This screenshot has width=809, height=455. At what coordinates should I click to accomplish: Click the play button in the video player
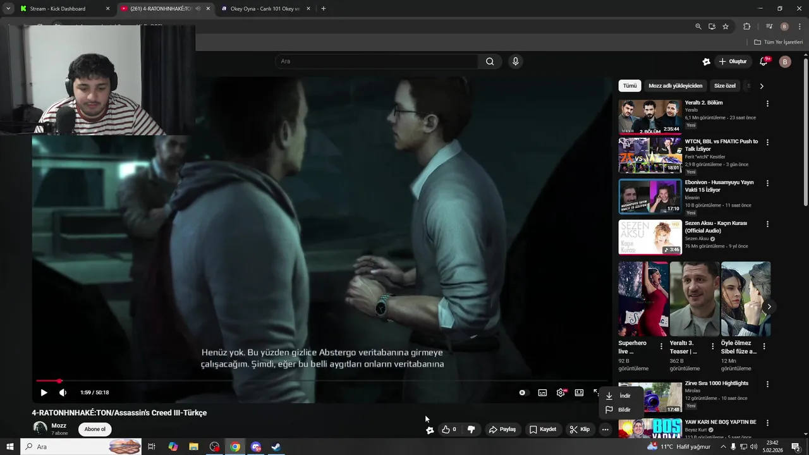coord(44,392)
